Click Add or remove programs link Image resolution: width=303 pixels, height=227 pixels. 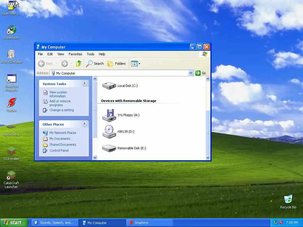coord(60,103)
